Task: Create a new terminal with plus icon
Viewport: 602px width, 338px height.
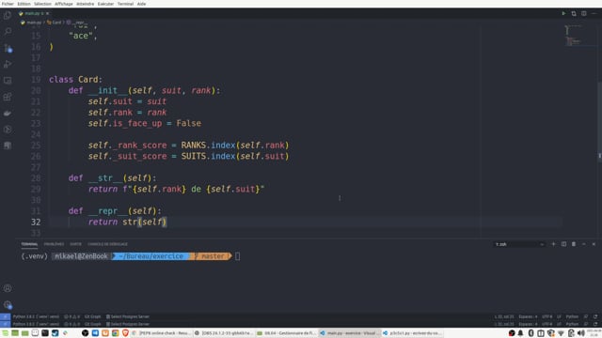Action: (553, 244)
